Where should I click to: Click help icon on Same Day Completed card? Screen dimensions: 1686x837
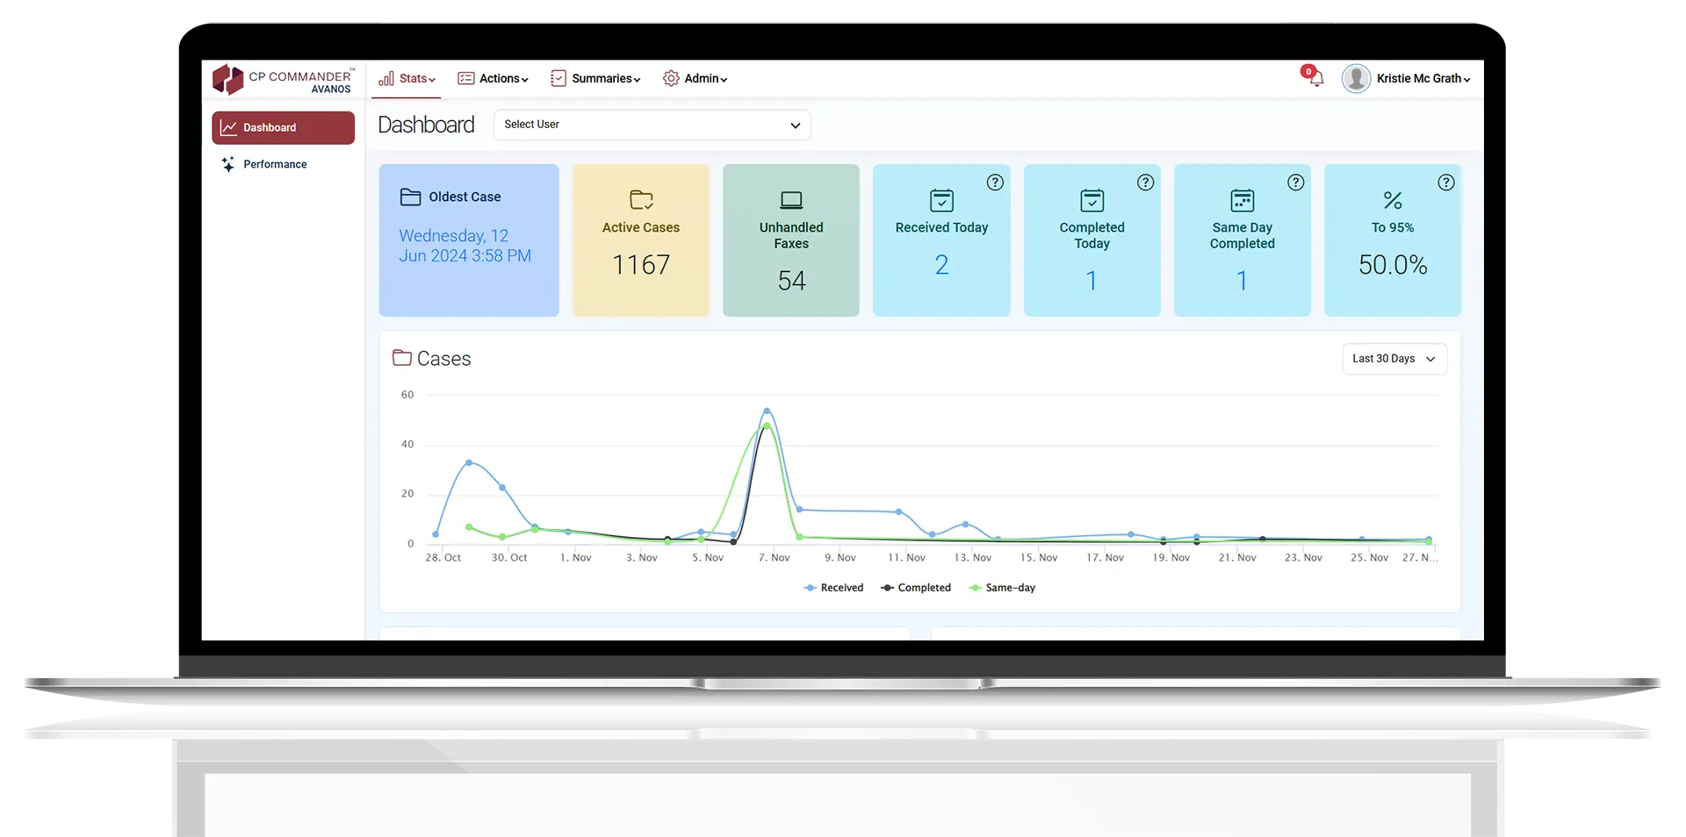coord(1295,182)
